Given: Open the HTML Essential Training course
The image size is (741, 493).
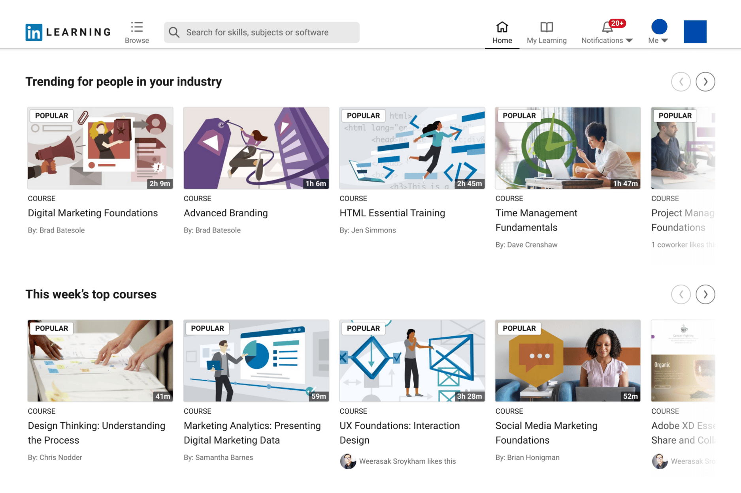Looking at the screenshot, I should 392,213.
